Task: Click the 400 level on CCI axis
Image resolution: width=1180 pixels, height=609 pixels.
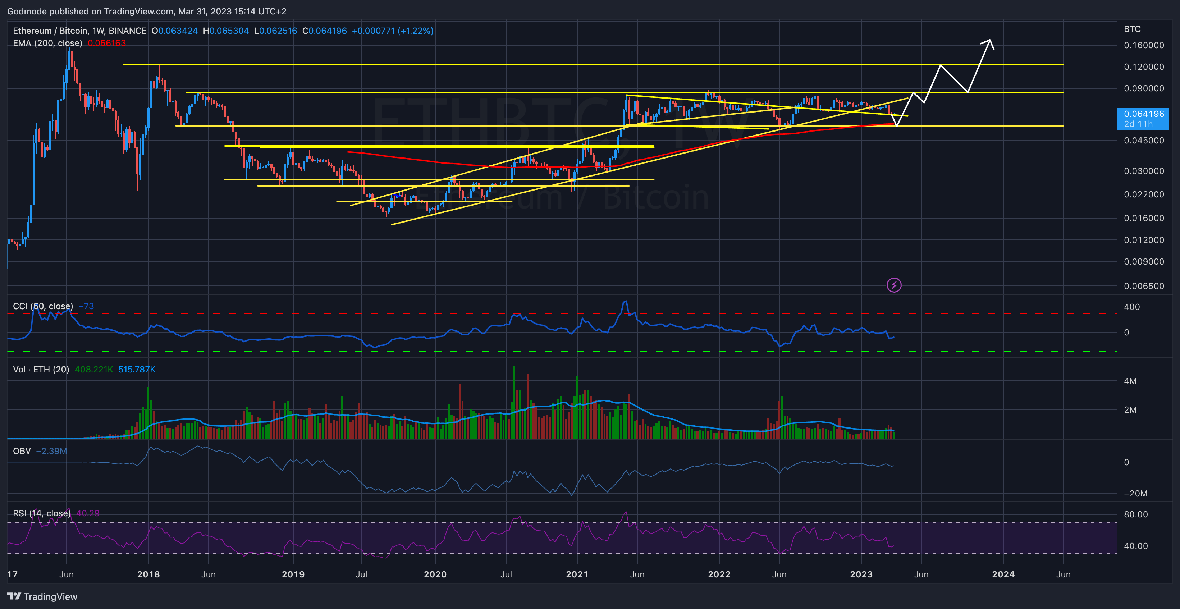Action: click(x=1132, y=307)
